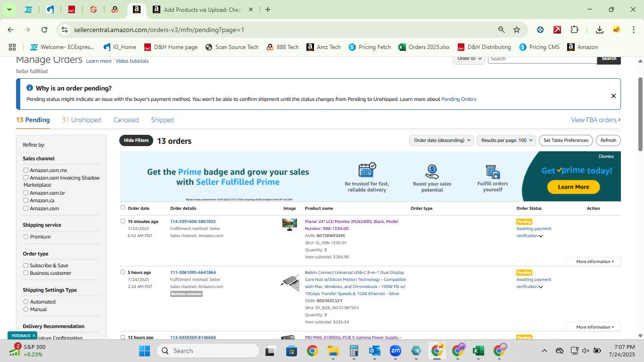644x362 pixels.
Task: Switch to the Pending tab
Action: 33,120
